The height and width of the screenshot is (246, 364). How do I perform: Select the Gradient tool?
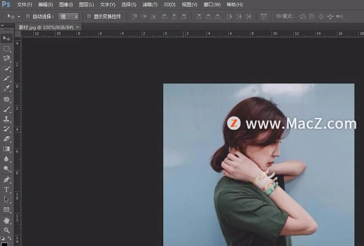(x=6, y=149)
